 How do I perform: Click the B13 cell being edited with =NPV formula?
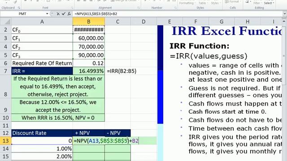(x=106, y=141)
